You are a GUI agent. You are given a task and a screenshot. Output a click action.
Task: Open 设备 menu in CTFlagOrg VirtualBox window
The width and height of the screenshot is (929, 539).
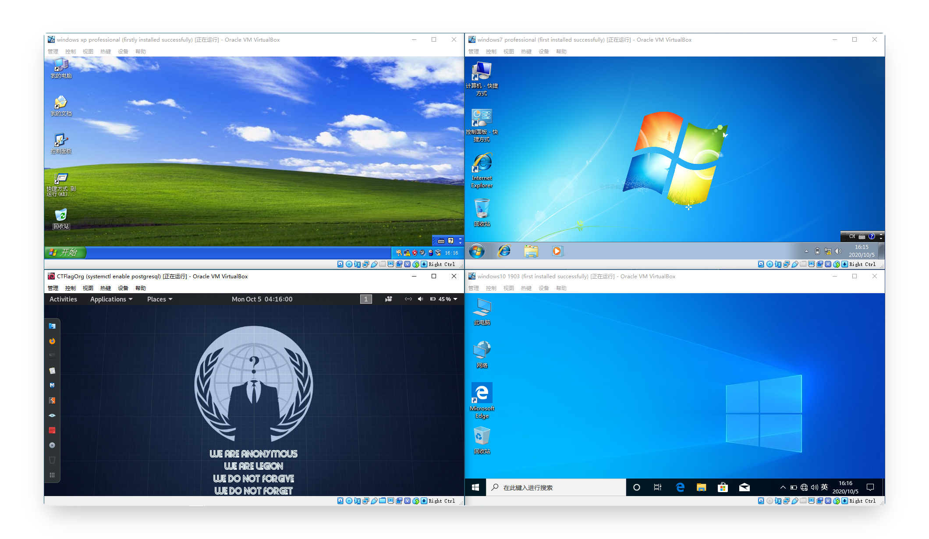[123, 288]
